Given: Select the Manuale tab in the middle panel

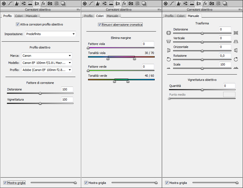Looking at the screenshot, I should tap(112, 16).
